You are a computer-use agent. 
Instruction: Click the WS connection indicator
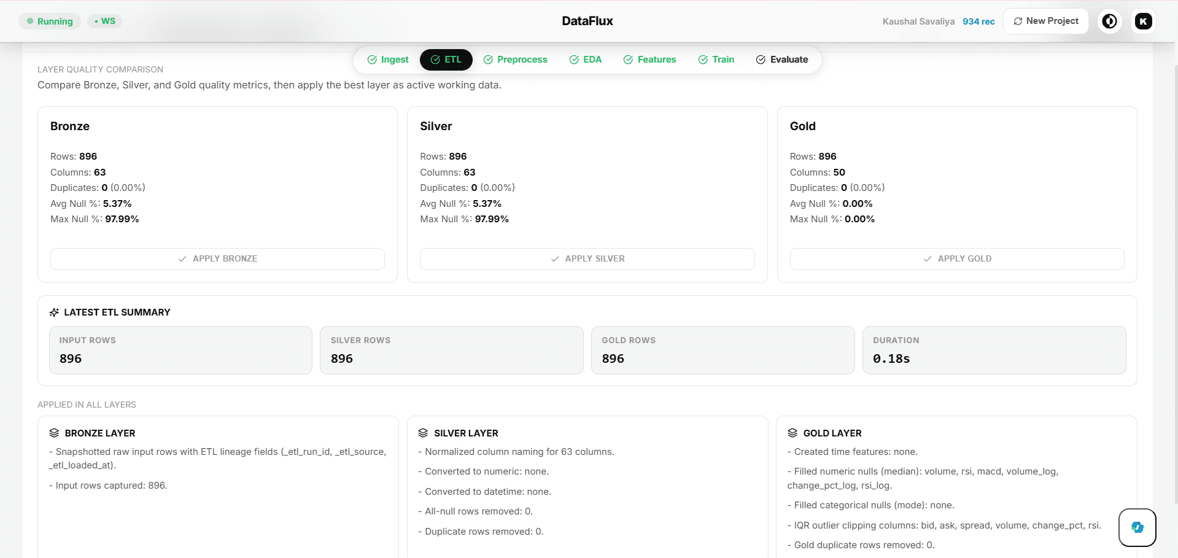(104, 20)
